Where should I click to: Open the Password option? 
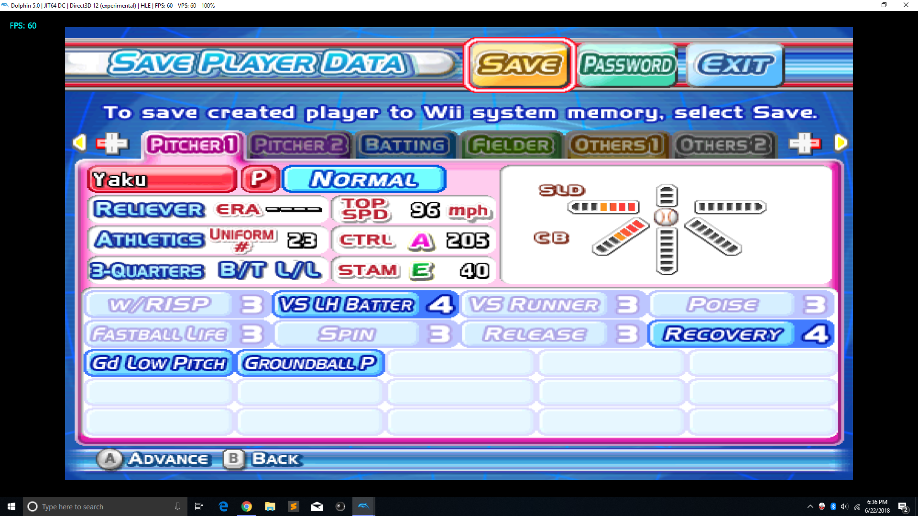627,64
